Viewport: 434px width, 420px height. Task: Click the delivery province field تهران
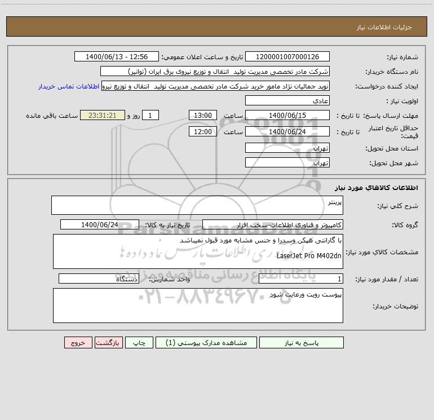pyautogui.click(x=287, y=148)
